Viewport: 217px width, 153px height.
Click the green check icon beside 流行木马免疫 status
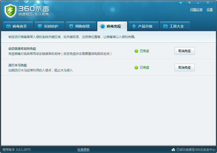(136, 68)
